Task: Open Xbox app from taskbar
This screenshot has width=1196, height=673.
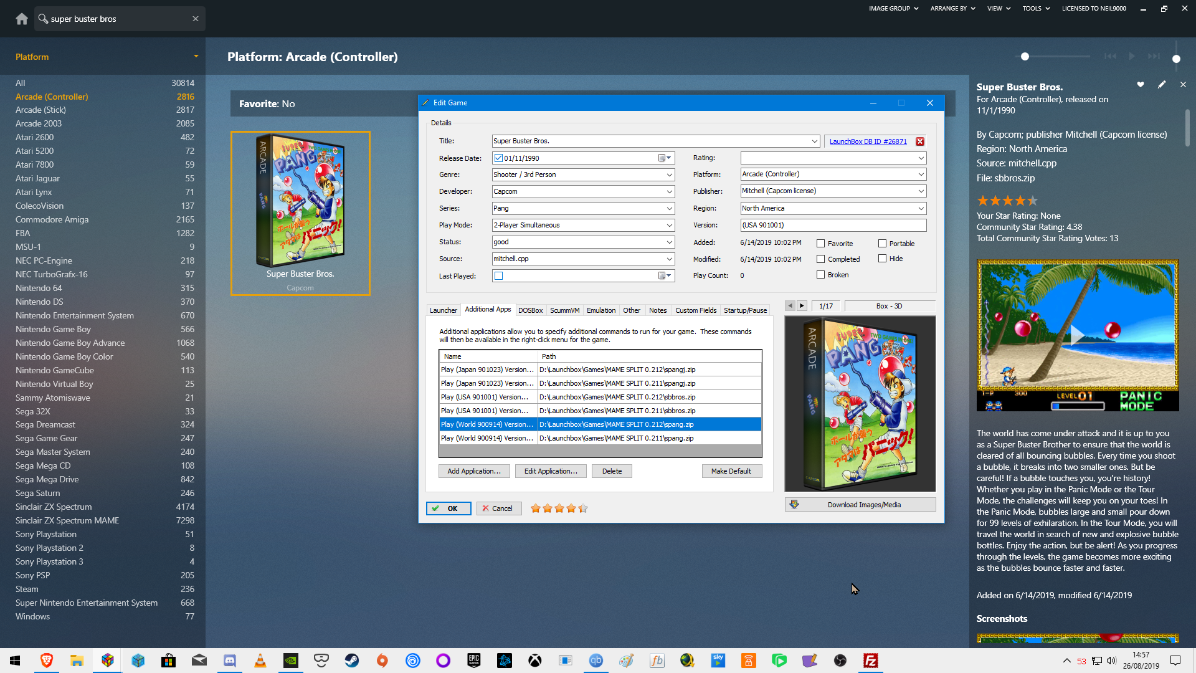Action: (535, 661)
